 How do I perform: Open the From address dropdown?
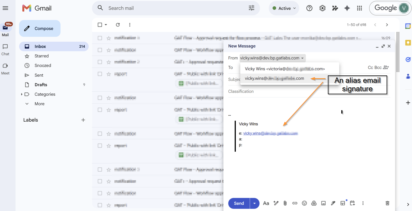point(272,58)
